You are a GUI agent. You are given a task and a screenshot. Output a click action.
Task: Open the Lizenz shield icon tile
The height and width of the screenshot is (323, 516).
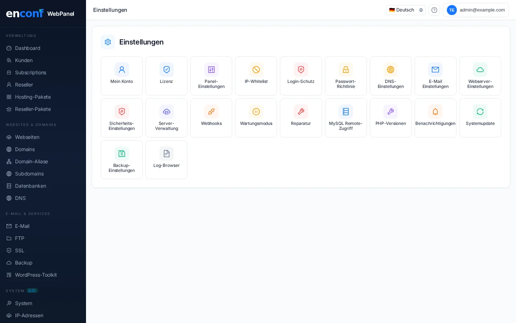(x=166, y=76)
